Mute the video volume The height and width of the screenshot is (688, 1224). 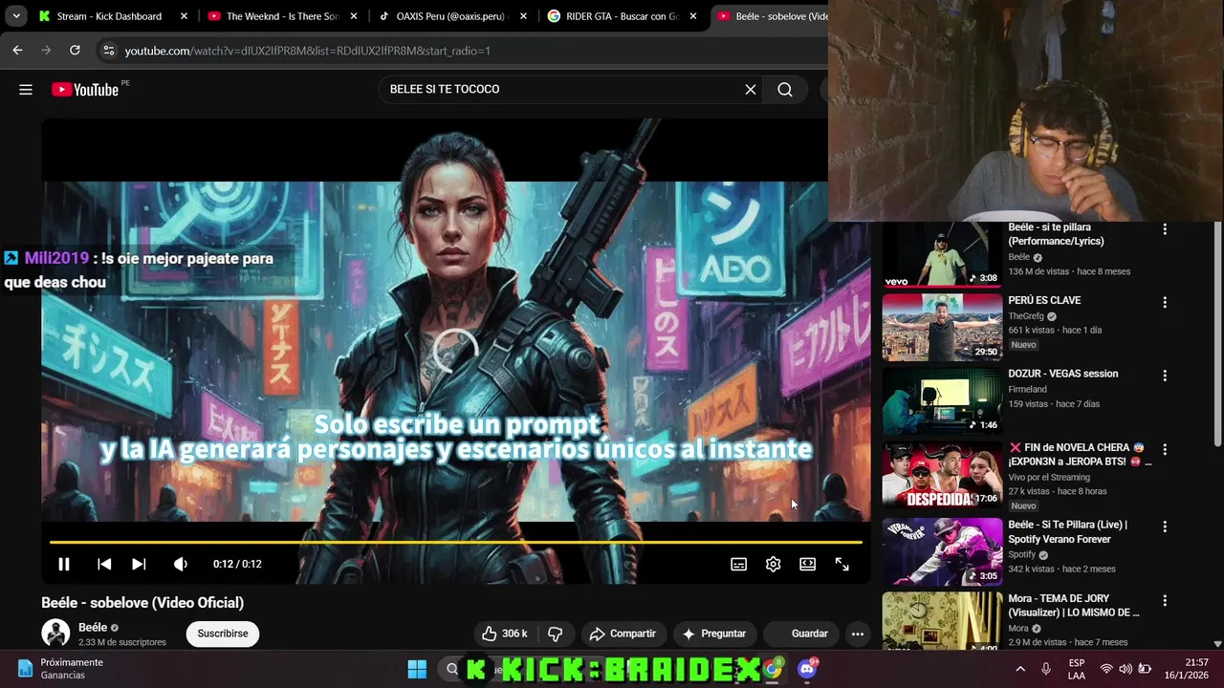coord(181,564)
